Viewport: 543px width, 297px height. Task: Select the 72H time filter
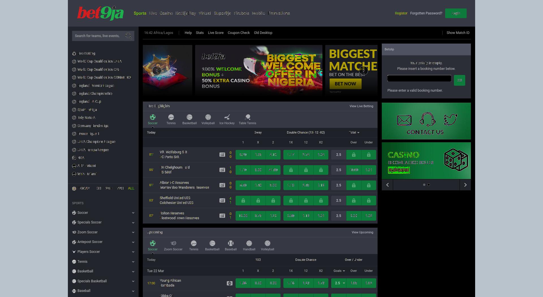tap(120, 188)
